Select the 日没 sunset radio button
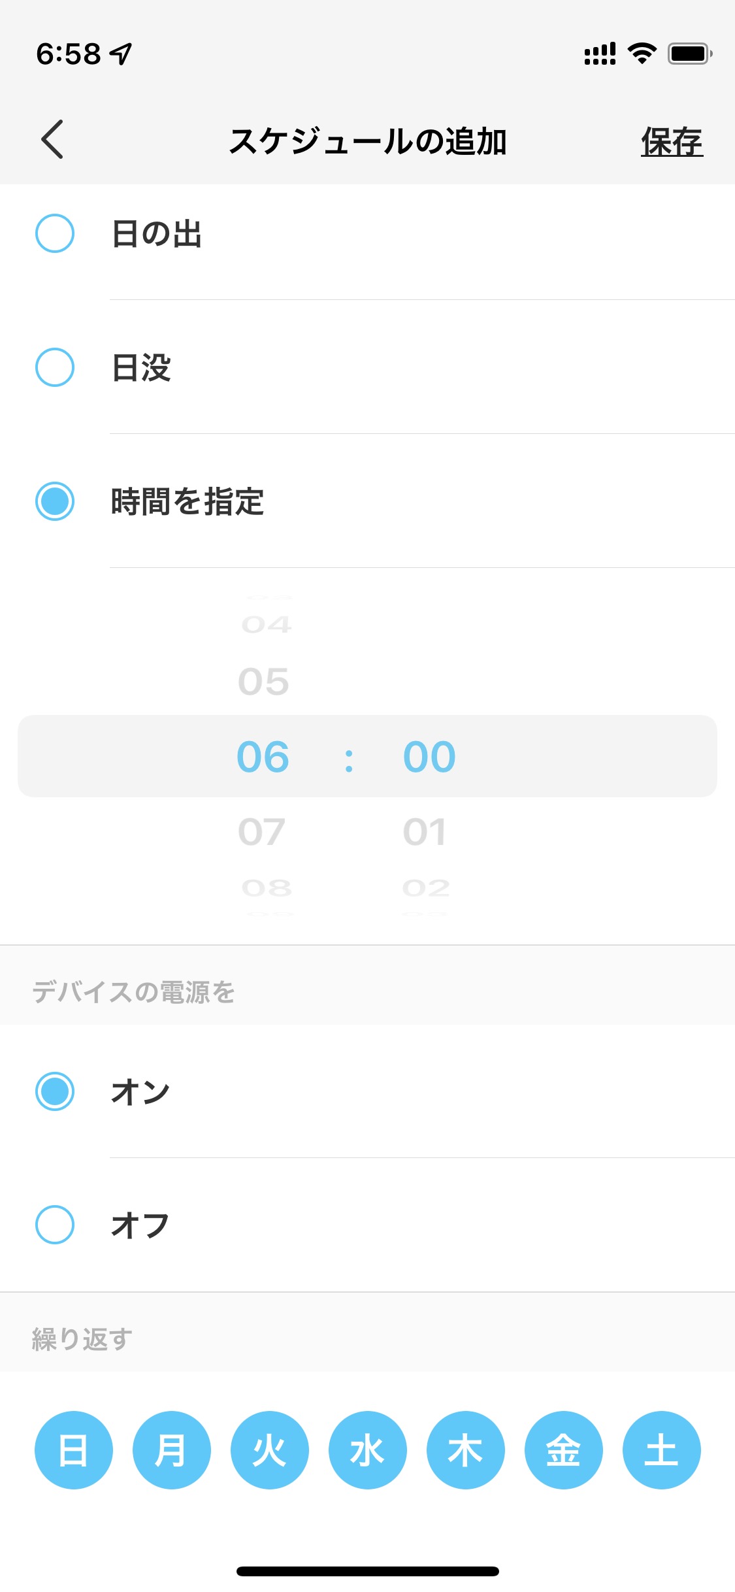 [55, 367]
